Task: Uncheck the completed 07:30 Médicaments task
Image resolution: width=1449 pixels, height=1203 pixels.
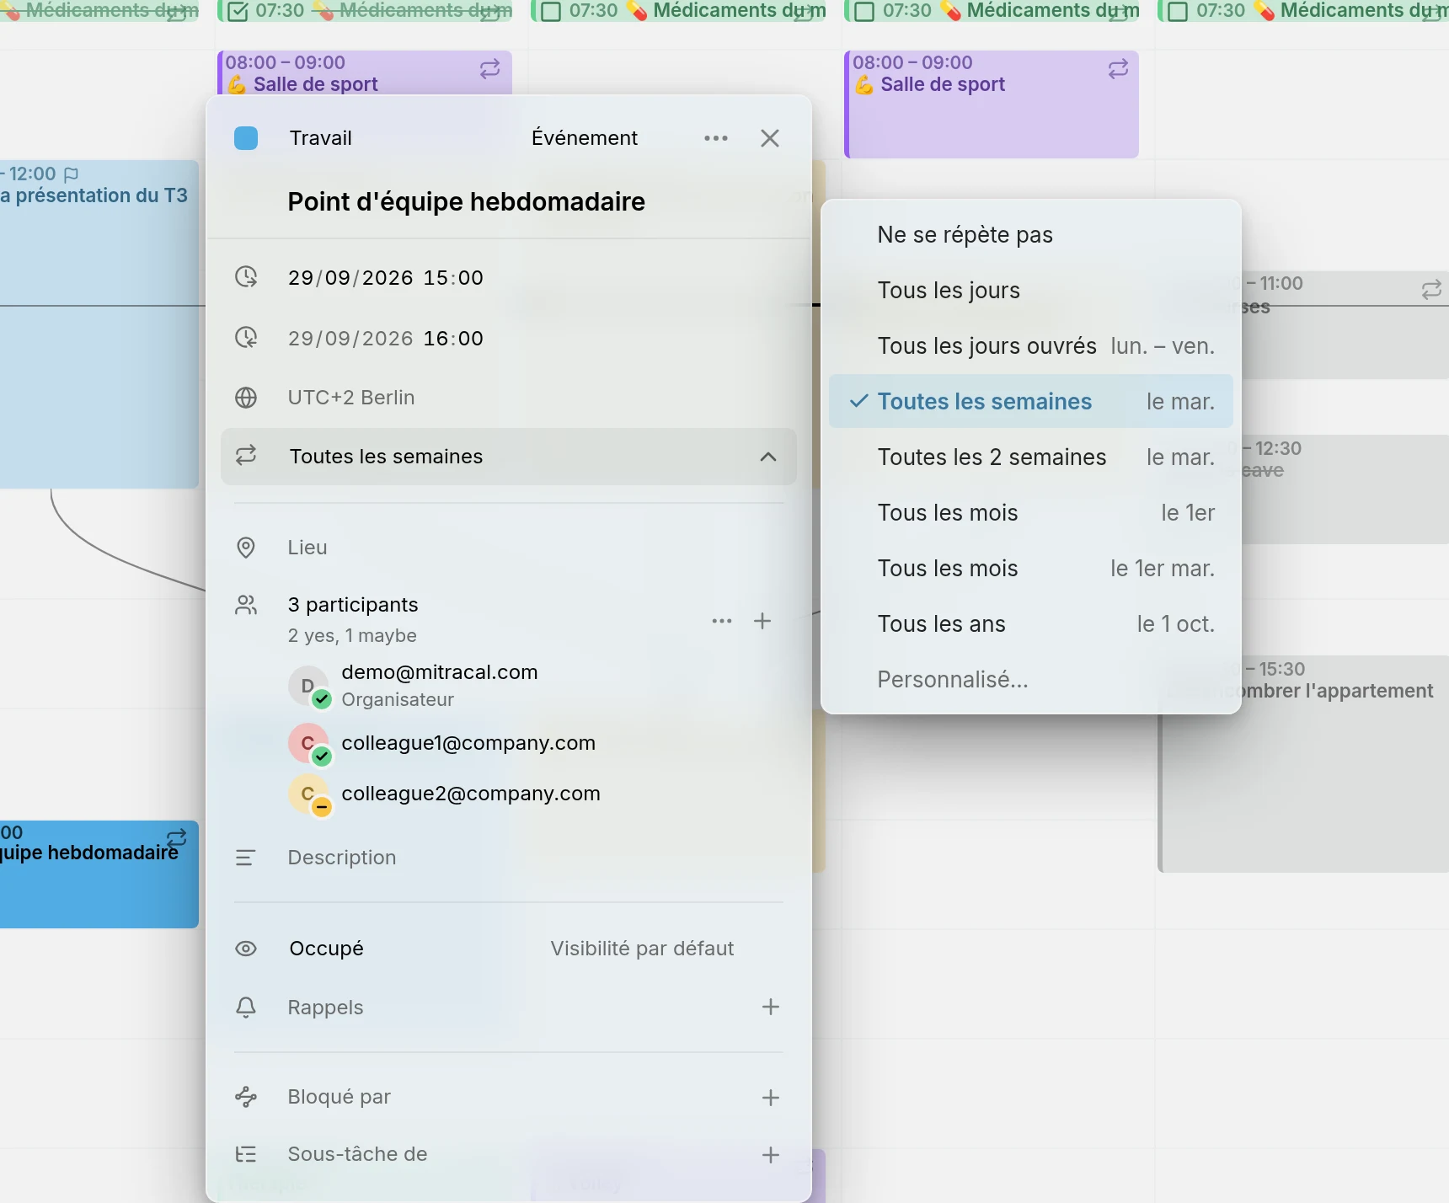Action: click(238, 12)
